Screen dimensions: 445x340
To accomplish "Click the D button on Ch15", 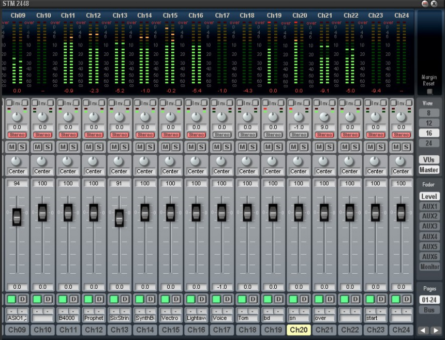I will [x=175, y=299].
